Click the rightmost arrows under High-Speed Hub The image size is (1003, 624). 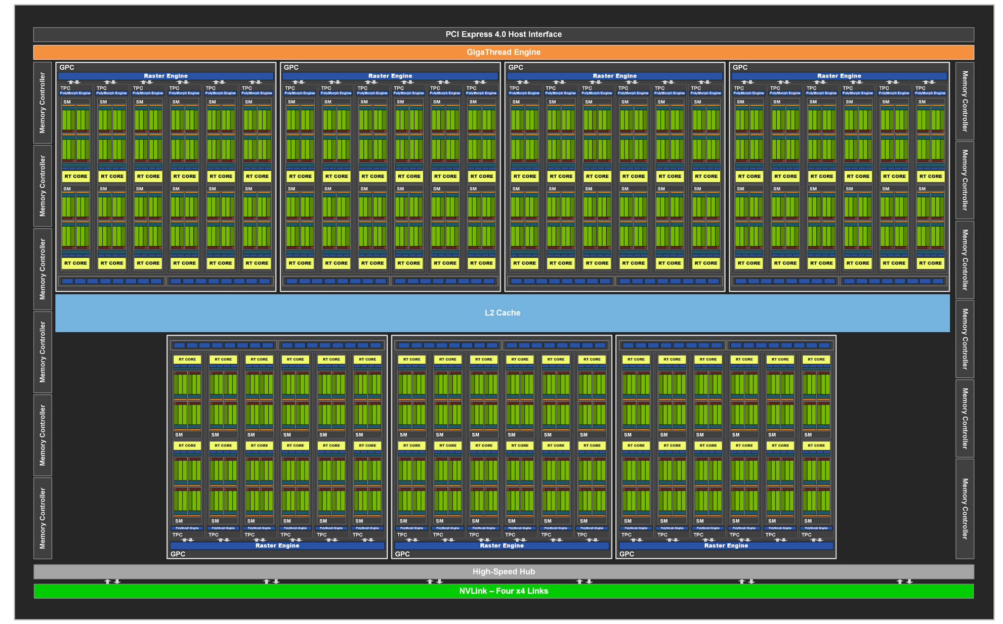click(904, 582)
